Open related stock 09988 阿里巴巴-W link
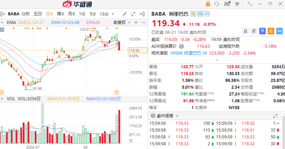This screenshot has height=149, width=285. [x=188, y=53]
